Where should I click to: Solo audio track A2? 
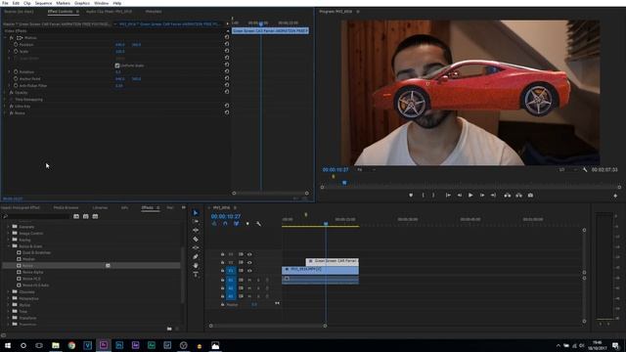[258, 288]
